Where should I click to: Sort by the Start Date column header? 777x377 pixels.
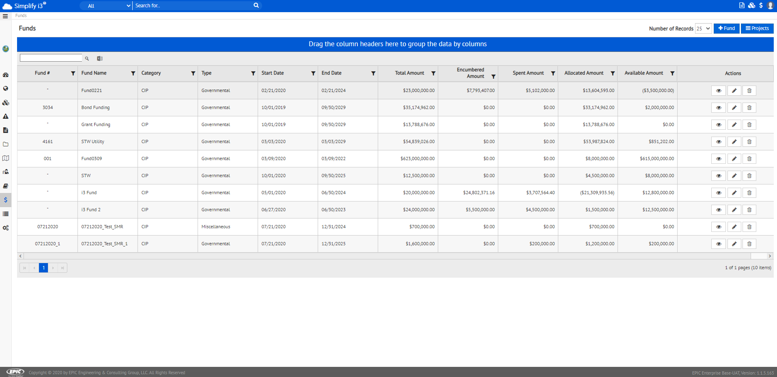[273, 73]
